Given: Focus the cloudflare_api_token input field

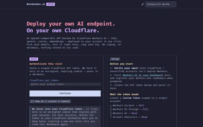Looking at the screenshot, I should click(65, 84).
